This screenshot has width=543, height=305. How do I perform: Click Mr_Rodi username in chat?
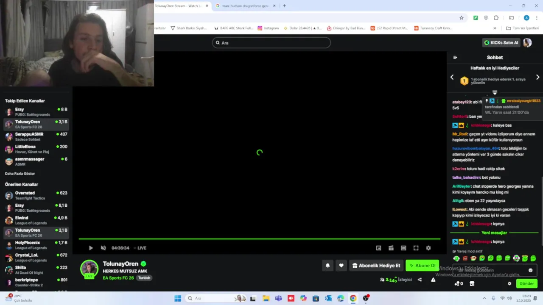(x=460, y=134)
